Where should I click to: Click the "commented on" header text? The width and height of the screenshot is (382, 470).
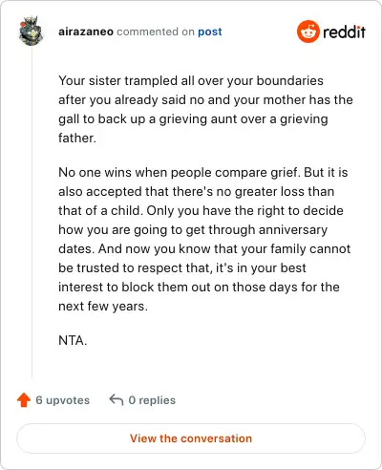(x=156, y=32)
